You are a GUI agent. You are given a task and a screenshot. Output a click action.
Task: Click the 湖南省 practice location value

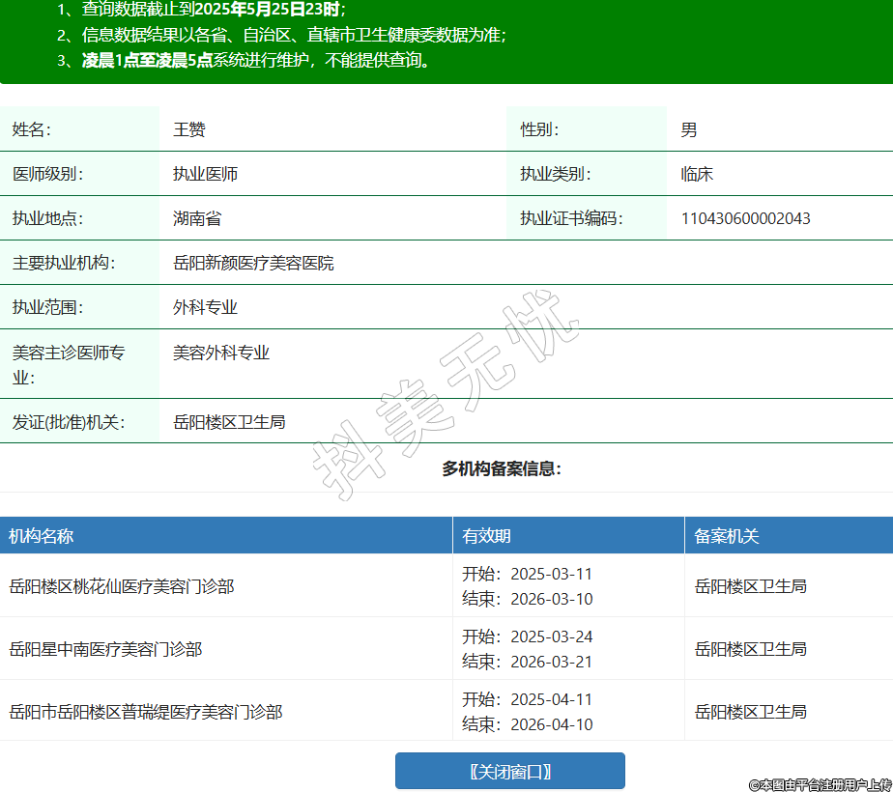tap(197, 218)
